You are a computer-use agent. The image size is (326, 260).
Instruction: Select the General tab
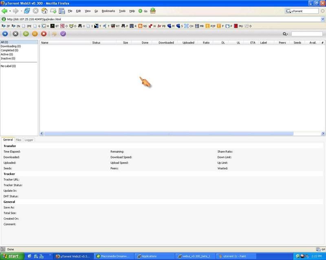(8, 140)
